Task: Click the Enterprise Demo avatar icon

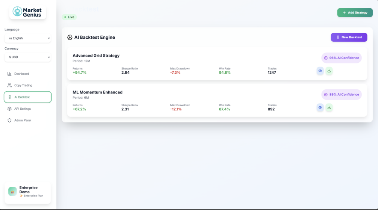Action: [x=12, y=191]
